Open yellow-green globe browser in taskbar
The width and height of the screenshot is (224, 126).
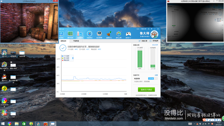[x=31, y=123]
